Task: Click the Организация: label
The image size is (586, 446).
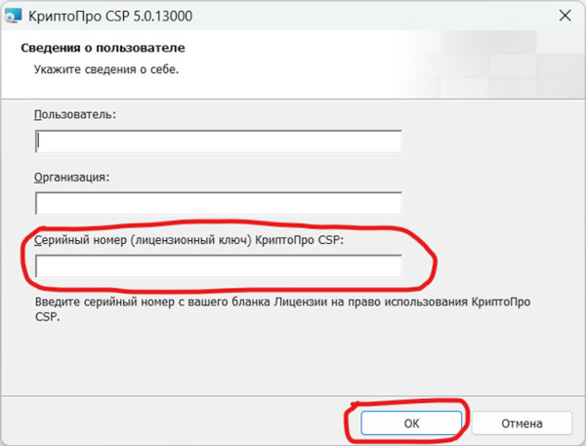Action: (x=71, y=177)
